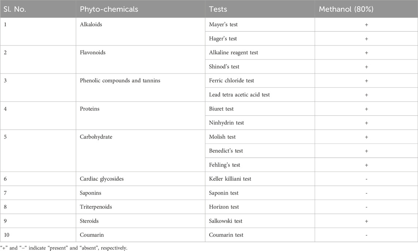This screenshot has width=418, height=251.
Task: Click the minus result for Saponin test
Action: (366, 193)
